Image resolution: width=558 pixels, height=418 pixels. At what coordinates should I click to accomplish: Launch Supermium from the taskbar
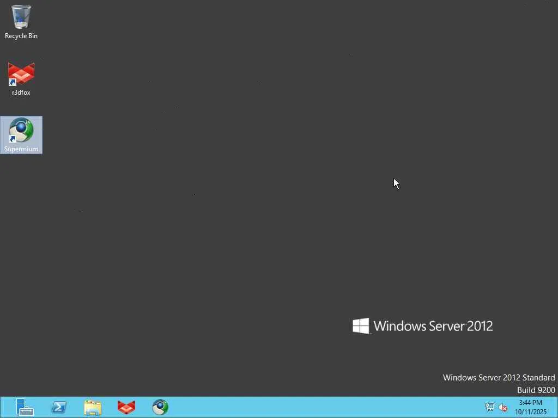tap(160, 407)
